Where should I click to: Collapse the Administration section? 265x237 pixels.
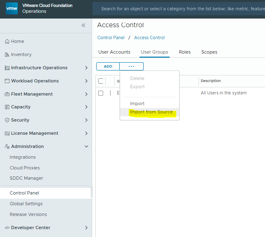click(x=86, y=147)
